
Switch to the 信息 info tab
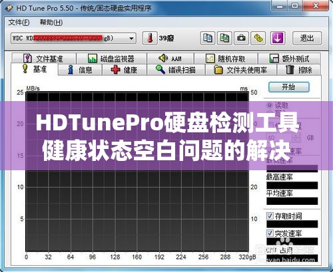pyautogui.click(x=80, y=70)
